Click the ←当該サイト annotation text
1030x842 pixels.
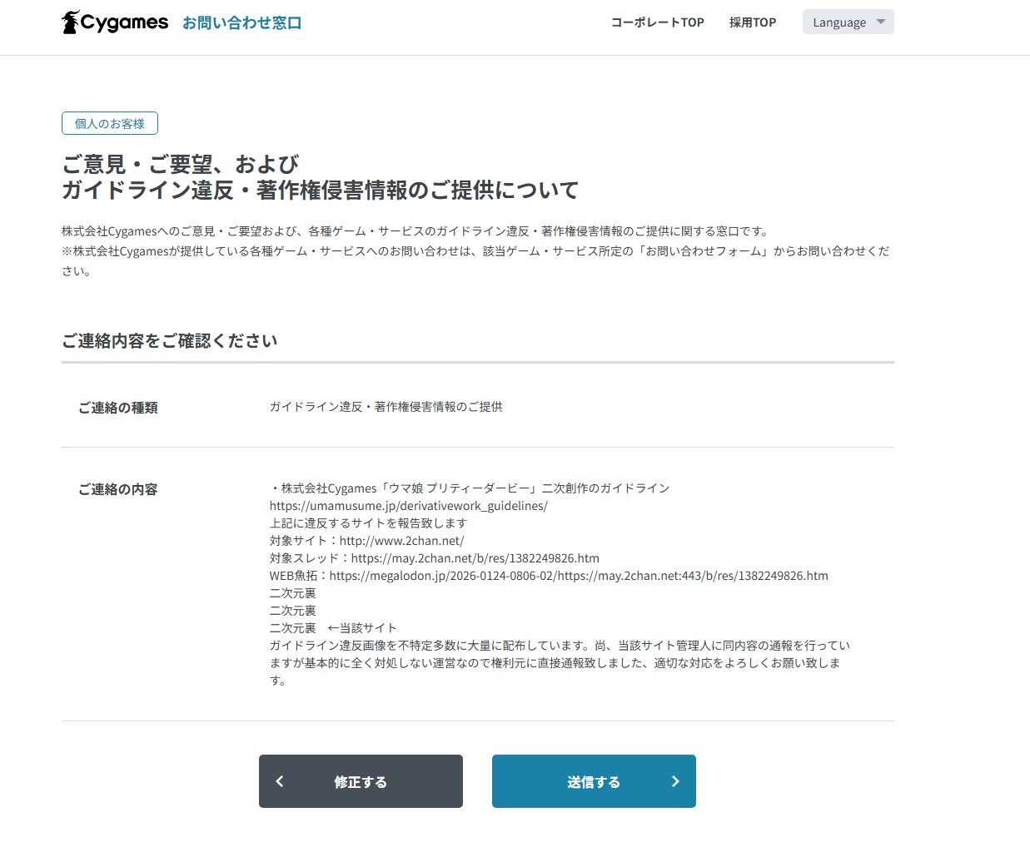[362, 628]
